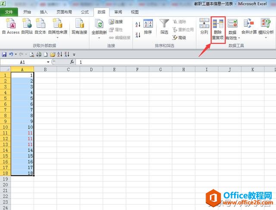Image resolution: width=276 pixels, height=210 pixels.
Task: Click the Insert Function fx icon
Action: pyautogui.click(x=72, y=62)
